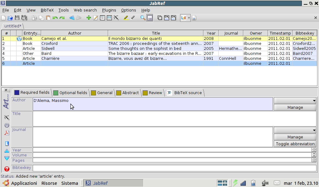319x187 pixels.
Task: Open the Web search menu
Action: (85, 10)
